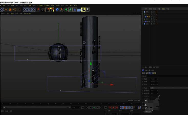This screenshot has height=115, width=188.
Task: Toggle Y axis lock
Action: click(29, 9)
